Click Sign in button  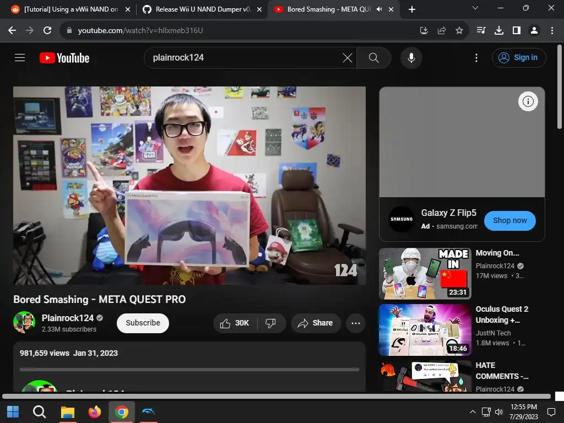tap(519, 57)
